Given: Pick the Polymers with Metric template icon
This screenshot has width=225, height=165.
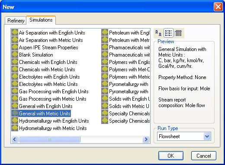Looking at the screenshot, I should (105, 76).
